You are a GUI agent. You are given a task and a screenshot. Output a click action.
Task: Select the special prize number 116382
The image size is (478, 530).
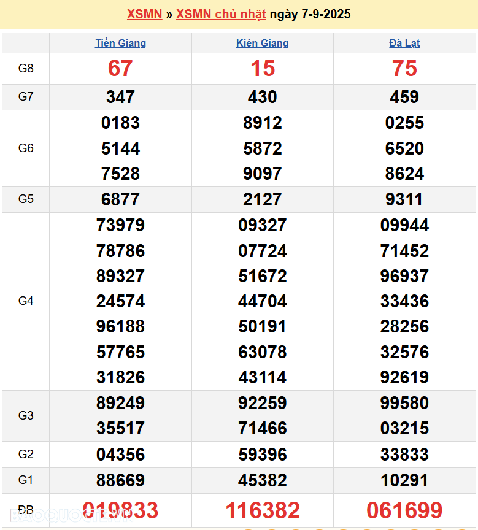[x=262, y=510]
